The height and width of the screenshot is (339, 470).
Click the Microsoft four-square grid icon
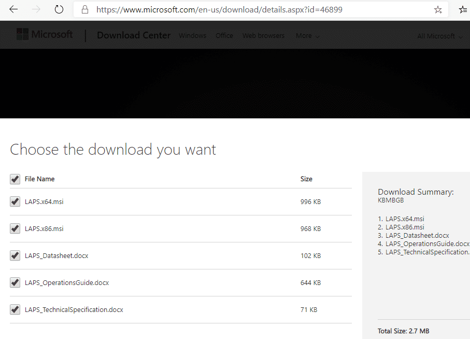[22, 34]
